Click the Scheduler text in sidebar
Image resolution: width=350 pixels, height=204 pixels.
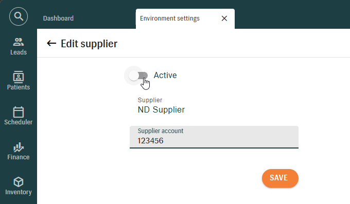(x=19, y=122)
